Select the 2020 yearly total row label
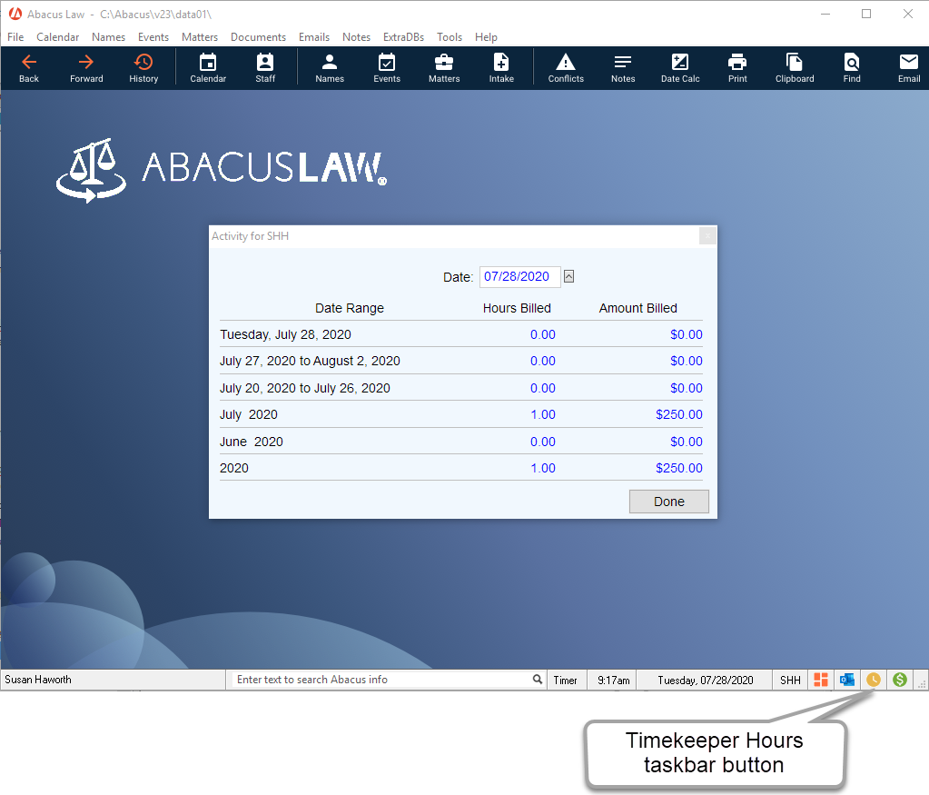Screen dimensions: 929x795 (x=234, y=468)
